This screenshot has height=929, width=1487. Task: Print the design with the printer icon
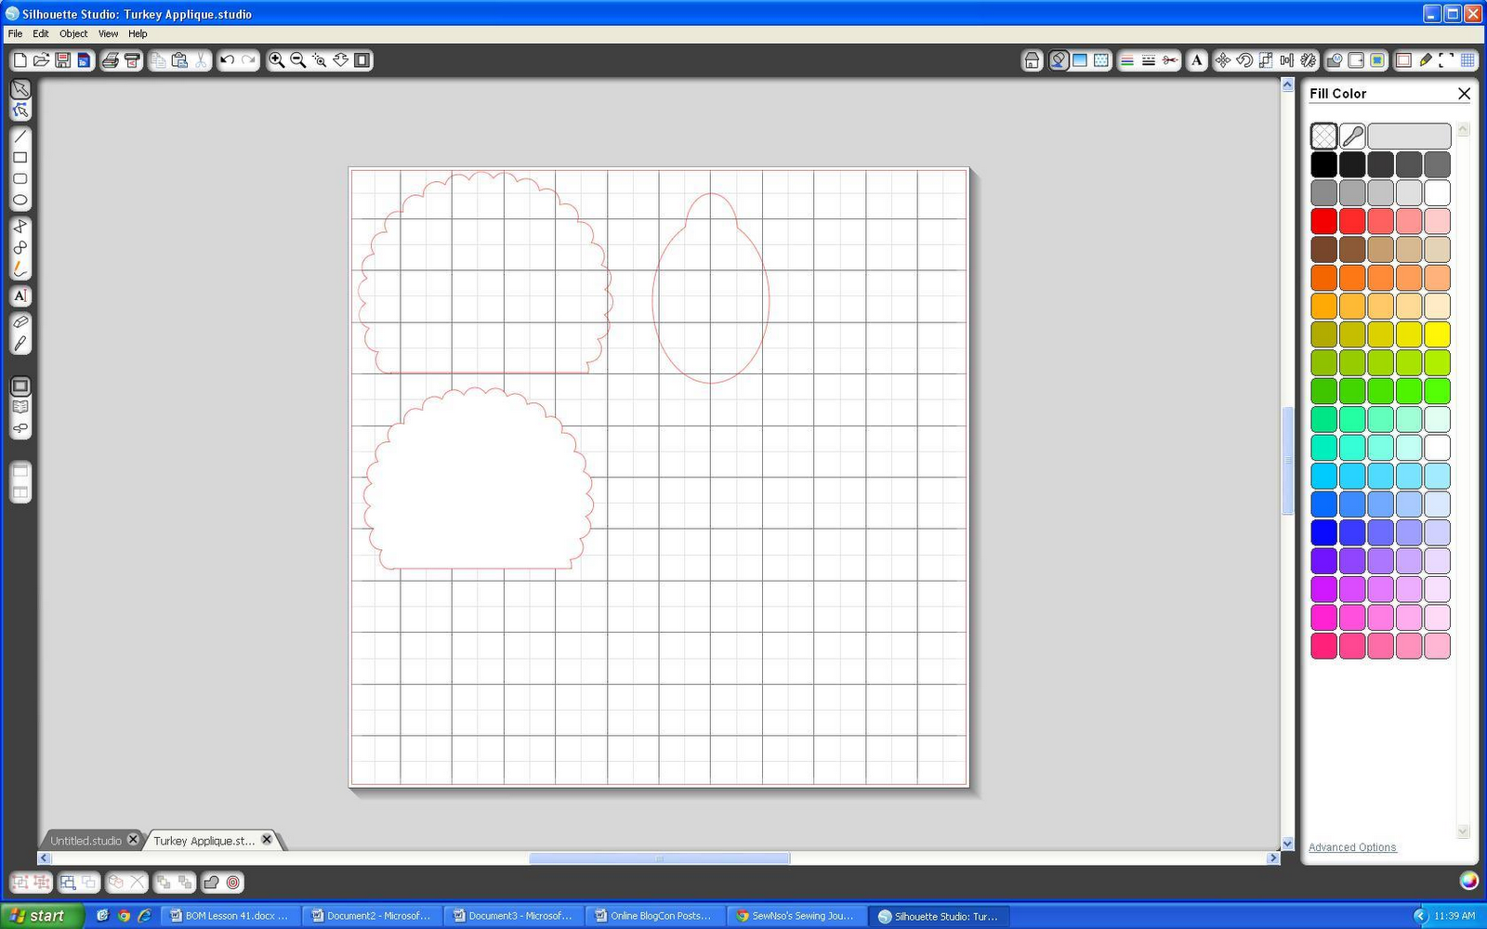point(111,60)
